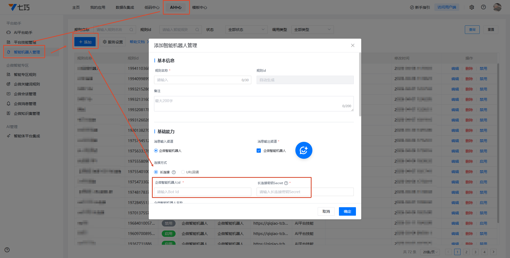Open 企微会话管理 in the sidebar

pyautogui.click(x=25, y=94)
